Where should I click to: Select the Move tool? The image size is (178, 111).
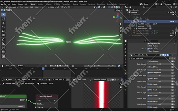(x=3, y=23)
